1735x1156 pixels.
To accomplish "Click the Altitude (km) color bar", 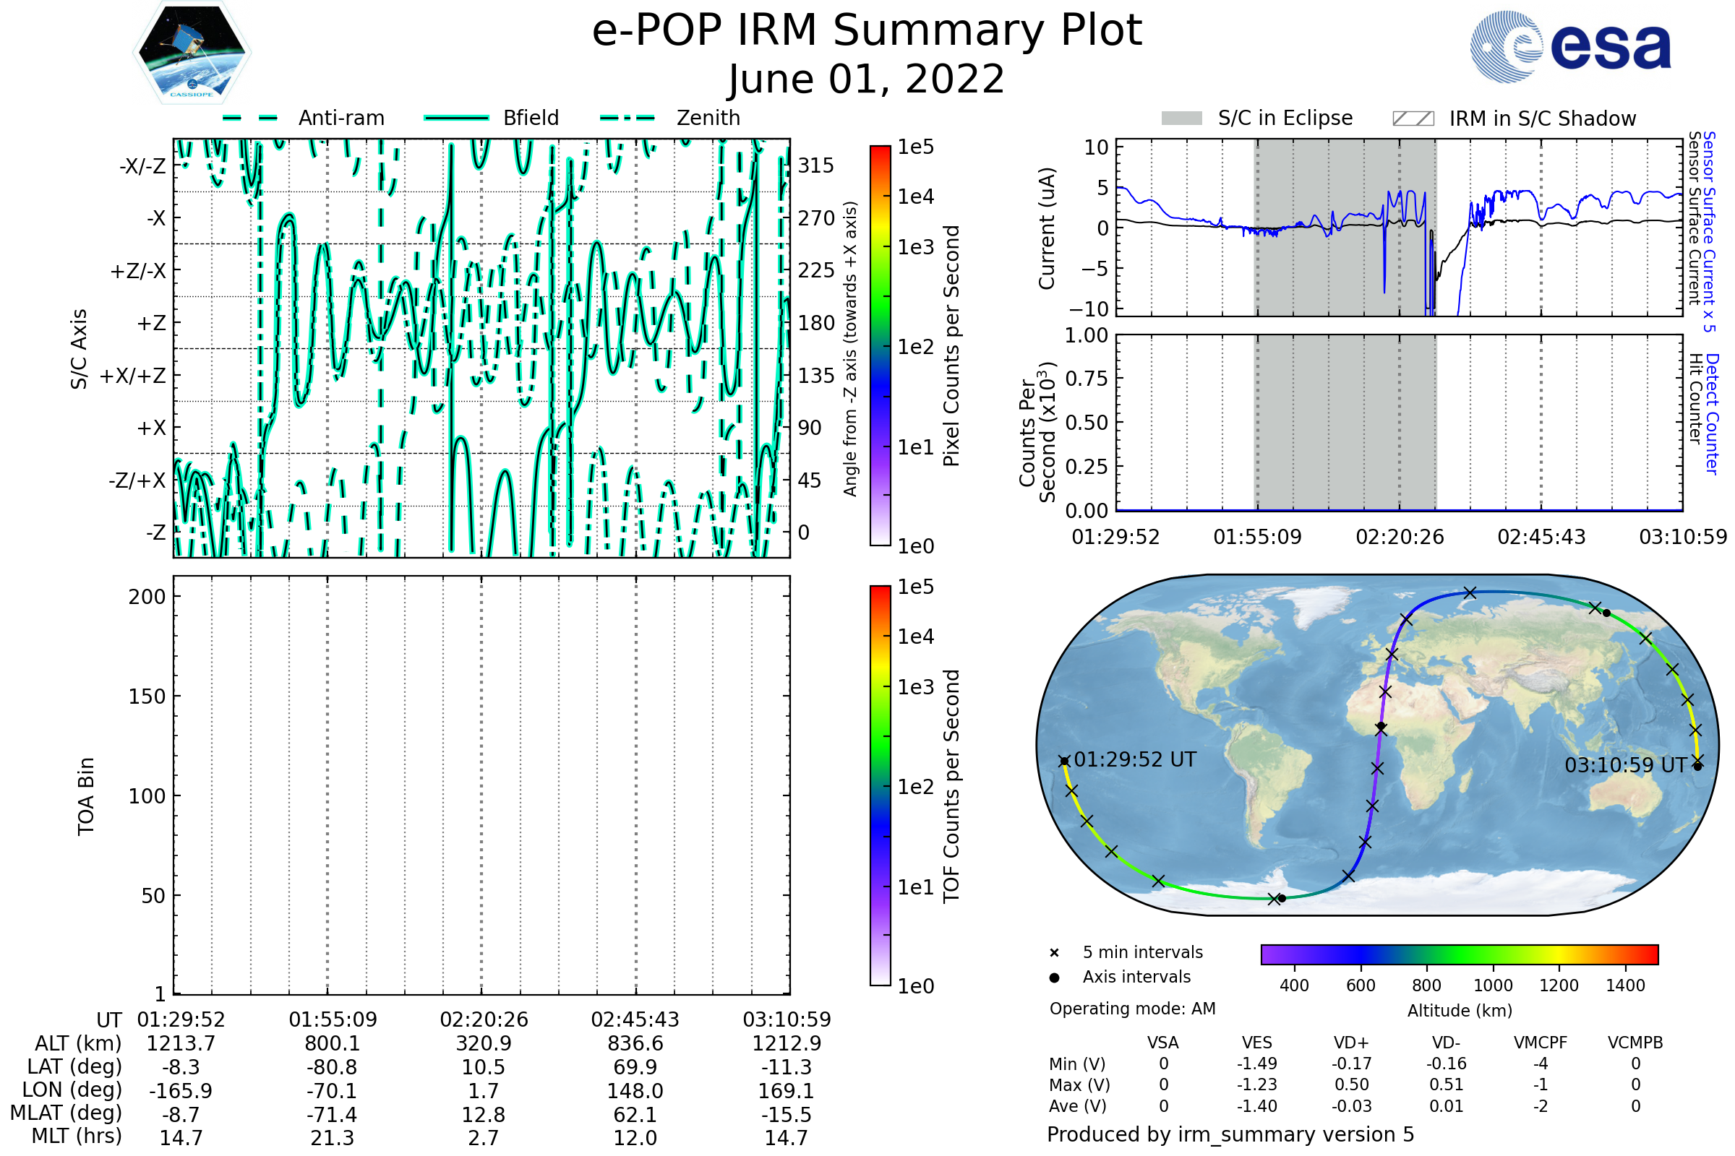I will tap(1459, 954).
